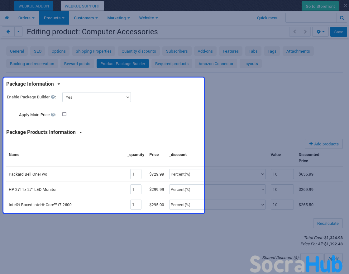The image size is (349, 274).
Task: Switch to the Tabs tab
Action: pyautogui.click(x=253, y=51)
